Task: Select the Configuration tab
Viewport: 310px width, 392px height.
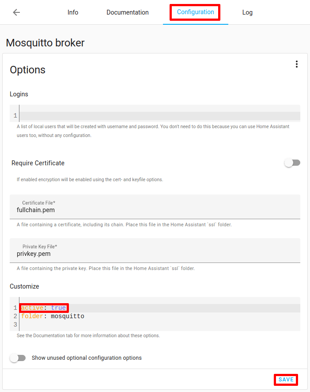Action: pyautogui.click(x=195, y=12)
